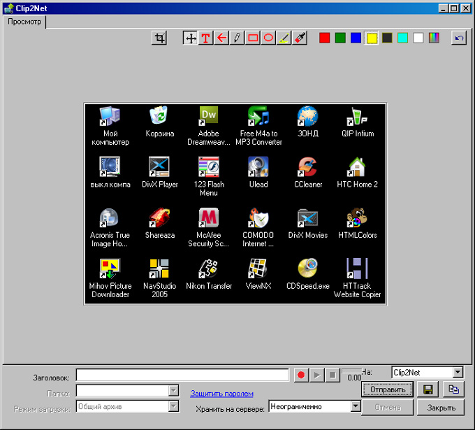The image size is (475, 430).
Task: Pick the white color swatch
Action: [418, 38]
